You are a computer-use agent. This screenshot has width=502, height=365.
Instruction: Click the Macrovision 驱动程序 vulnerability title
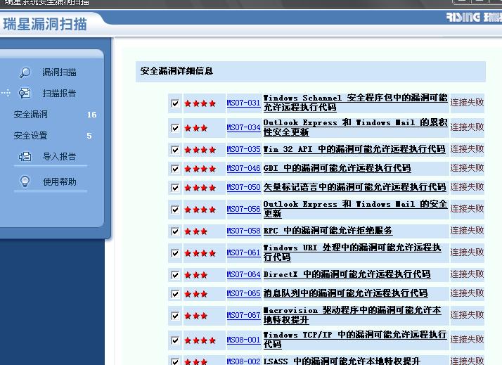click(x=352, y=315)
